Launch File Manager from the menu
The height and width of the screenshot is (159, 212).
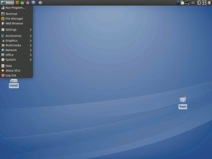(x=16, y=19)
